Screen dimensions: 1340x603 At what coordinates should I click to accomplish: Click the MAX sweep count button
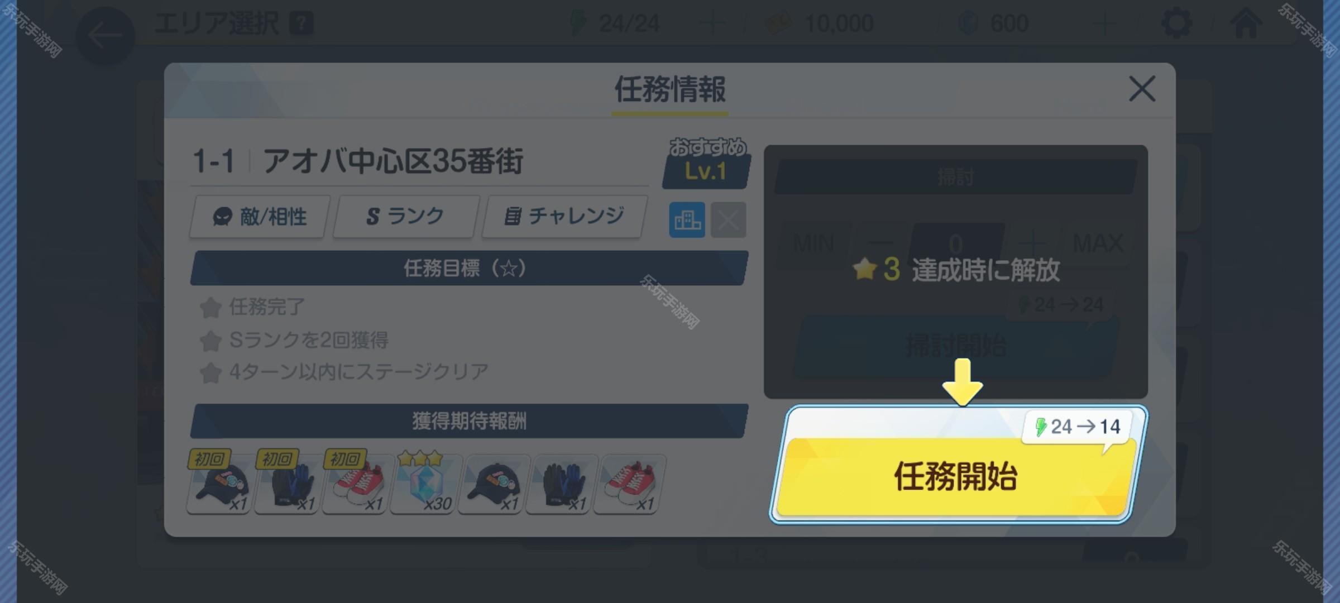pos(1098,243)
